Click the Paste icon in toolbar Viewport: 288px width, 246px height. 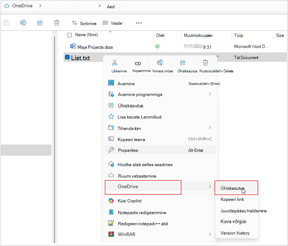6,23
